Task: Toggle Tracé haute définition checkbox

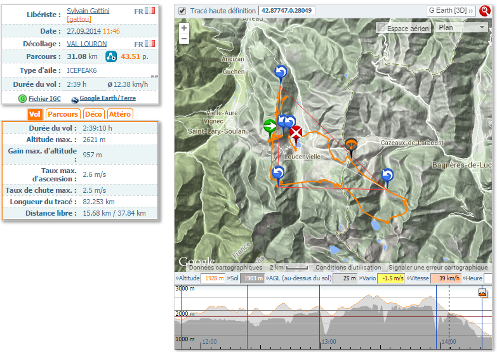Action: 182,11
